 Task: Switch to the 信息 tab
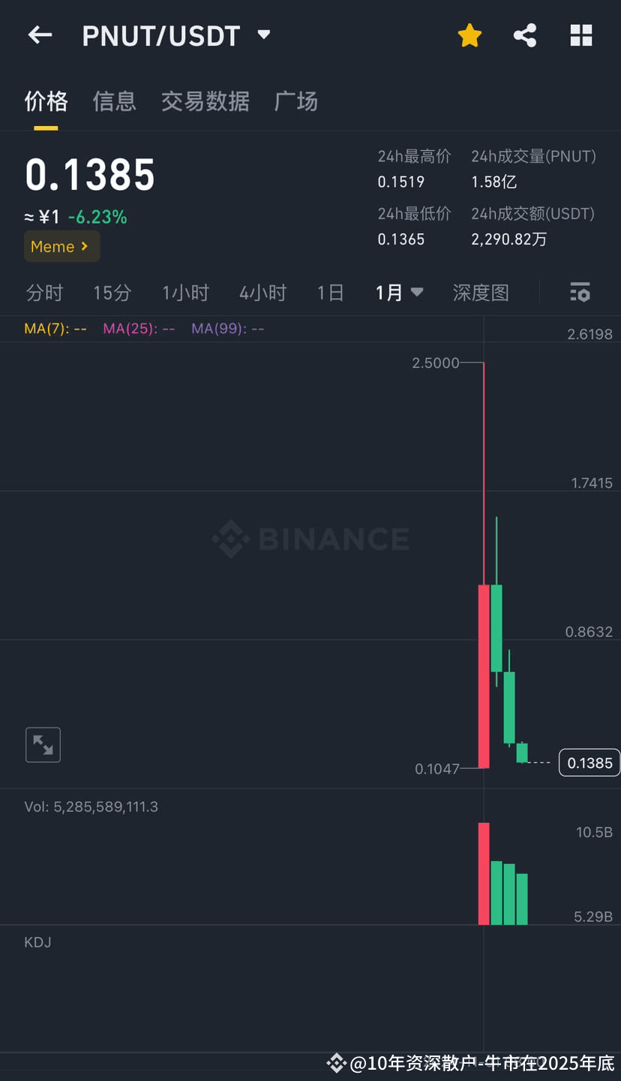point(114,101)
